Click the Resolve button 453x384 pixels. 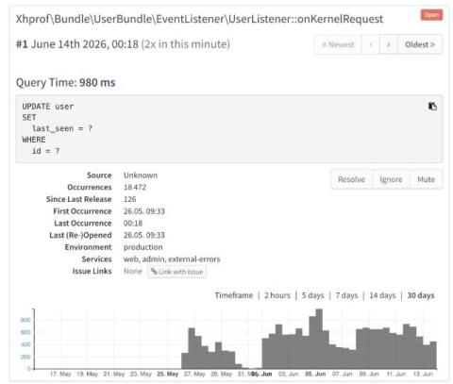point(351,179)
